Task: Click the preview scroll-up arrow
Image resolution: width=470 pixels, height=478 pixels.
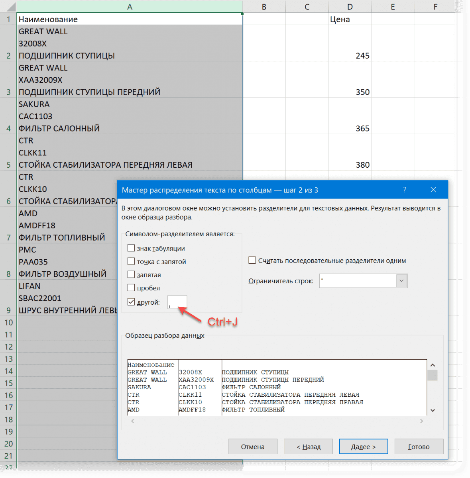Action: click(x=433, y=364)
